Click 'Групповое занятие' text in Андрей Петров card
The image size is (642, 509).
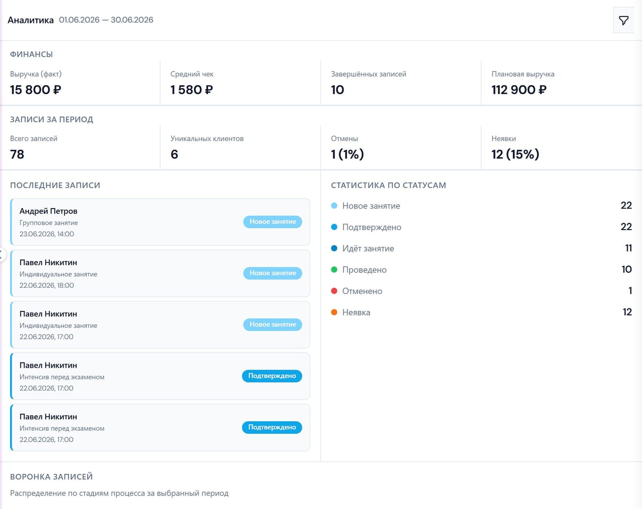(49, 223)
